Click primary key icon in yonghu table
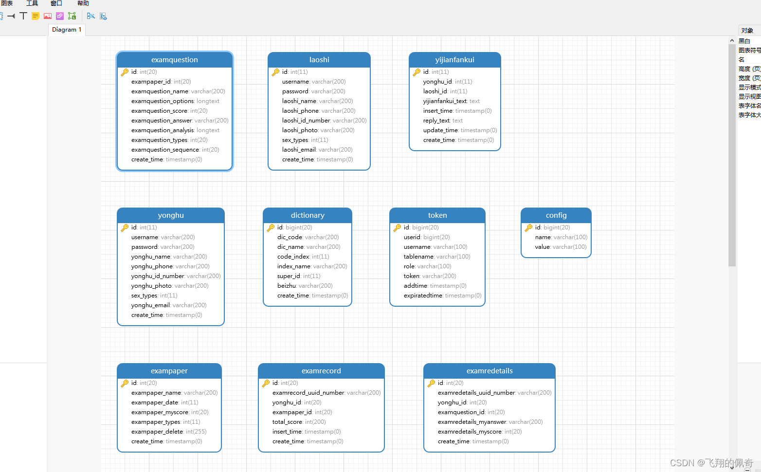 (125, 227)
